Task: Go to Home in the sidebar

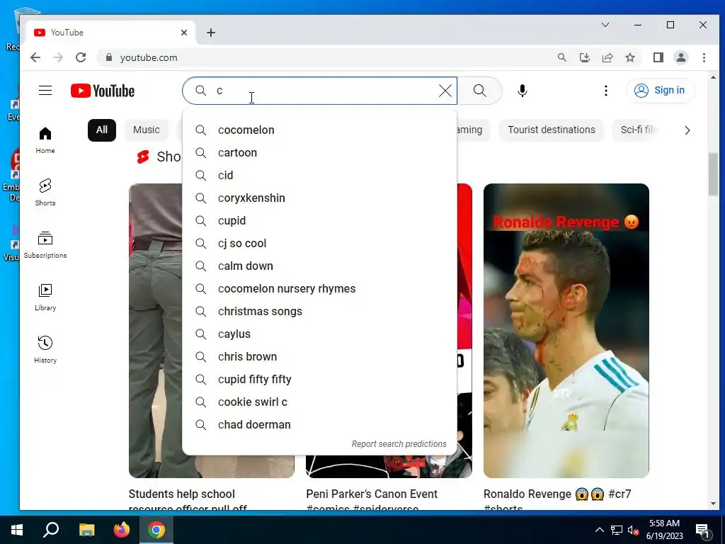Action: coord(45,140)
